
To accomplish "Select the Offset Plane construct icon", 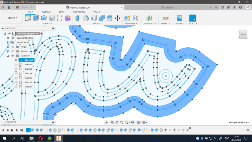I will click(x=149, y=18).
